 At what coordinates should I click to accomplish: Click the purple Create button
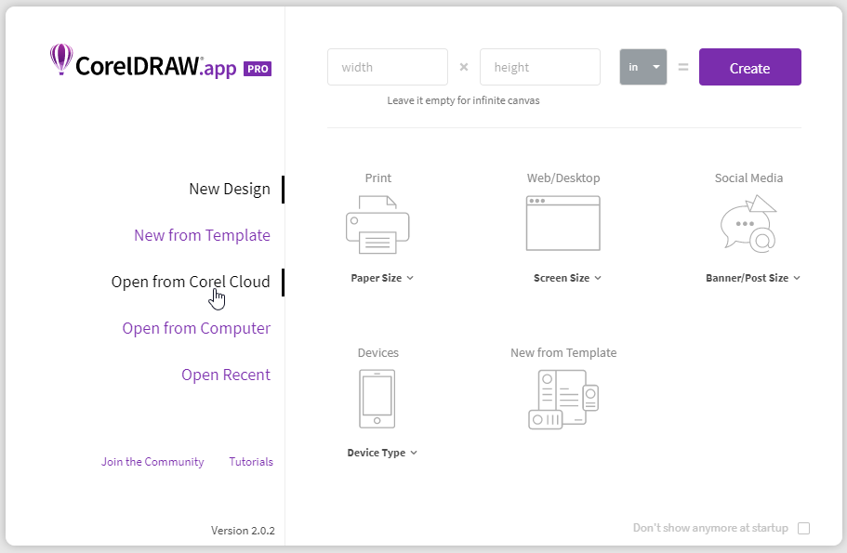749,67
